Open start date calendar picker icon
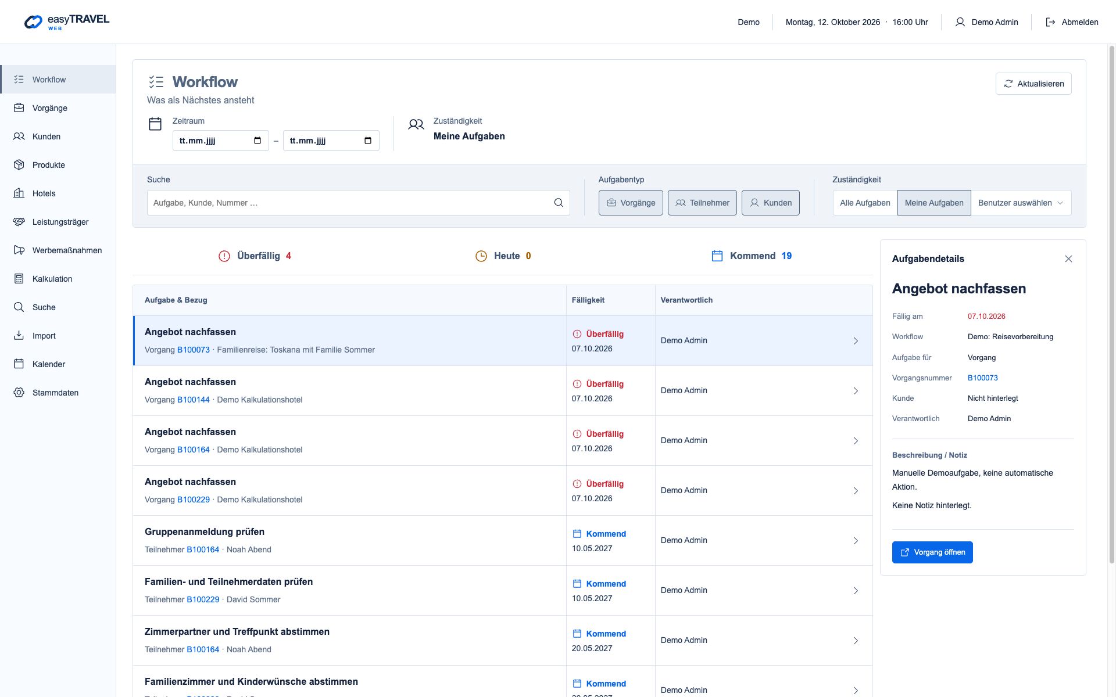 [257, 141]
